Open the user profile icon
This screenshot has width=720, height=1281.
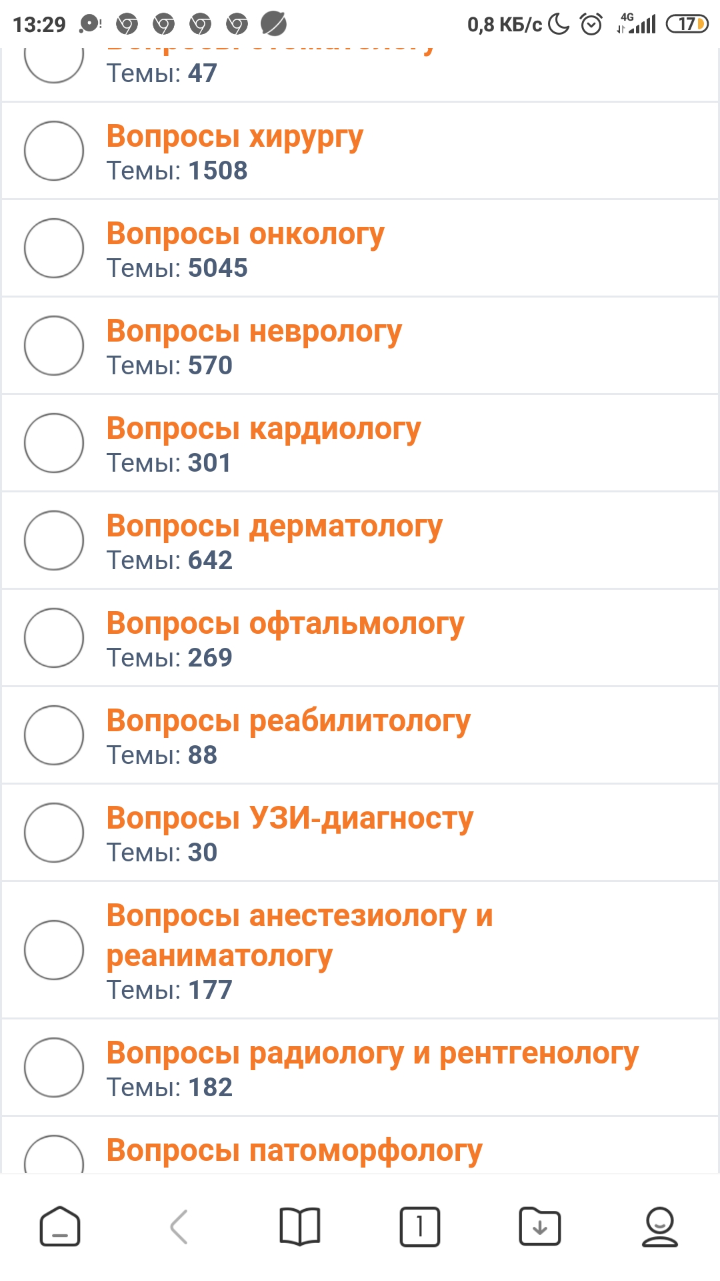659,1226
